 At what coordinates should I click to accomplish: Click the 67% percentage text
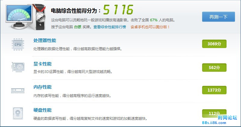click(x=154, y=20)
